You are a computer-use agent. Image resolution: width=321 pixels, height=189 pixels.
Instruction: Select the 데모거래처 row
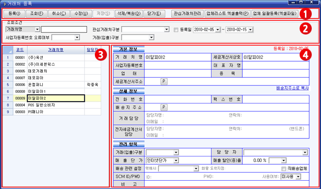pyautogui.click(x=52, y=71)
